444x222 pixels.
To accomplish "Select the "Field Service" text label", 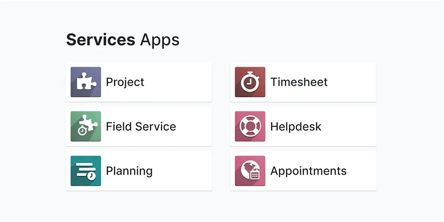I will tap(141, 127).
